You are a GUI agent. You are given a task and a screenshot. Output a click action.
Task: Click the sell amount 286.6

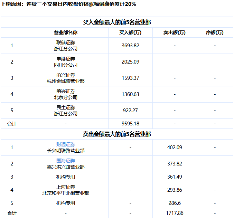pos(175,203)
